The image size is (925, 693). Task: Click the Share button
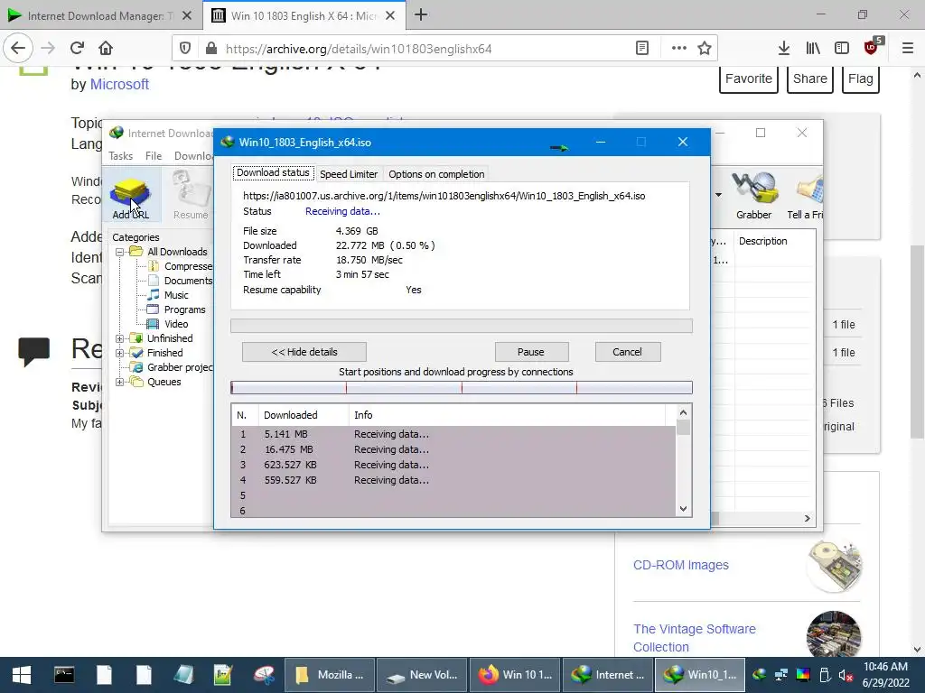(x=810, y=79)
